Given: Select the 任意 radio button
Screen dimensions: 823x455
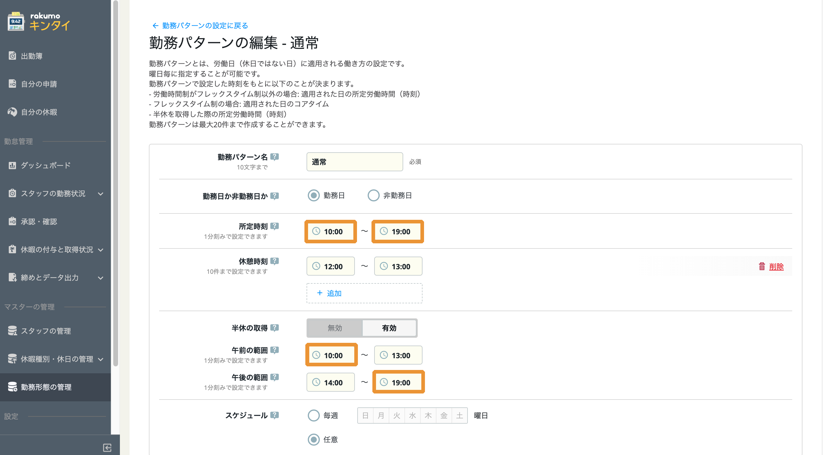Looking at the screenshot, I should point(313,440).
